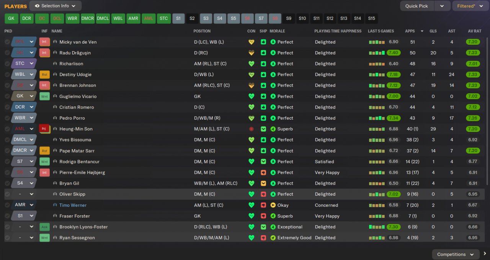Click Brooklyn Lyons-Foster's match sharpness icon
The width and height of the screenshot is (490, 260).
tap(263, 227)
